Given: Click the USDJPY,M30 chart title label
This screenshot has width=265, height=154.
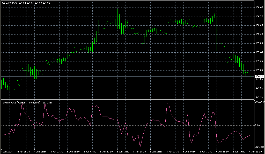Looking at the screenshot, I should click(10, 3).
